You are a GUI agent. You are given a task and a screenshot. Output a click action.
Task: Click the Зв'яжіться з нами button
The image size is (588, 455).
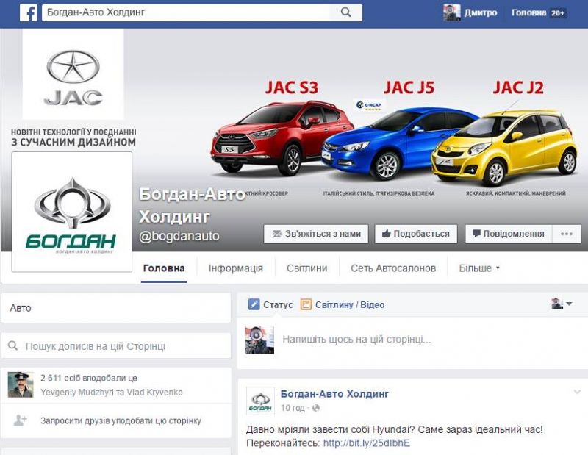click(316, 234)
